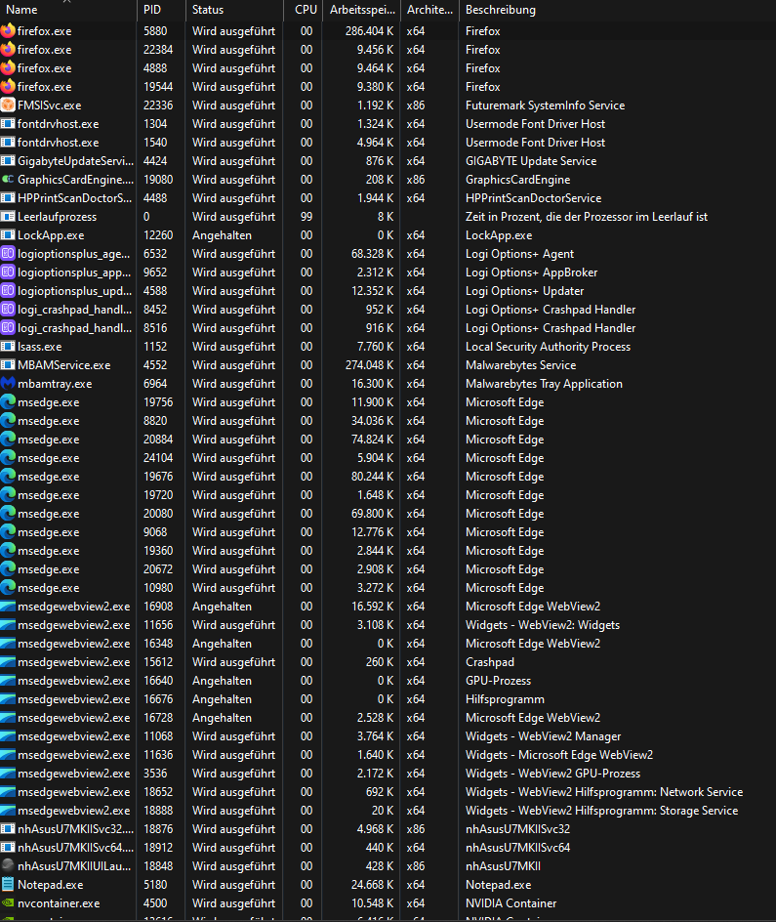Click the Notepad.exe notepad icon

coord(8,885)
